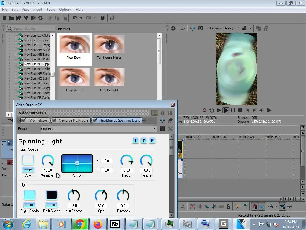The image size is (306, 230).
Task: Save the Cool Fire preset
Action: point(163,129)
